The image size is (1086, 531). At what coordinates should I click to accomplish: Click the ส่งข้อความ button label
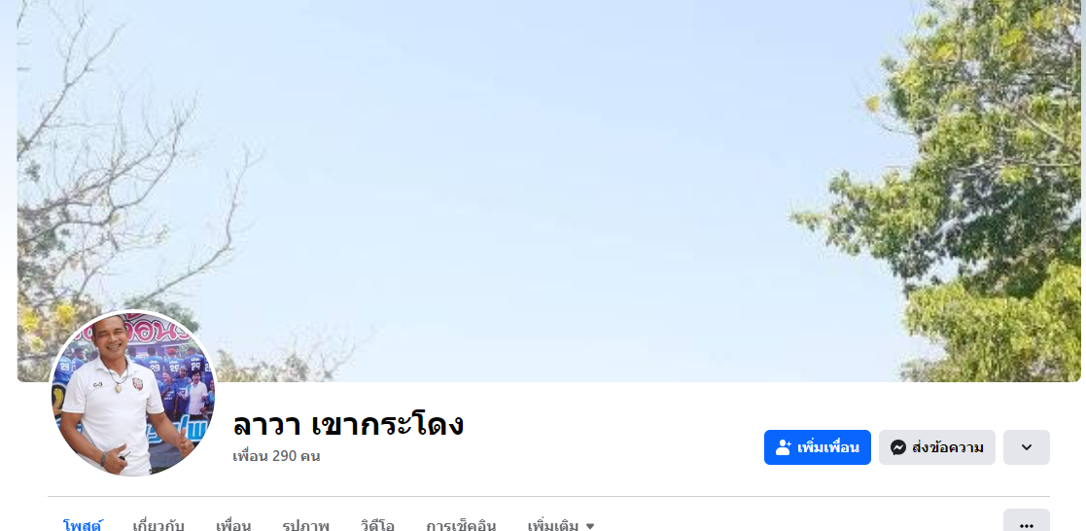[x=948, y=447]
